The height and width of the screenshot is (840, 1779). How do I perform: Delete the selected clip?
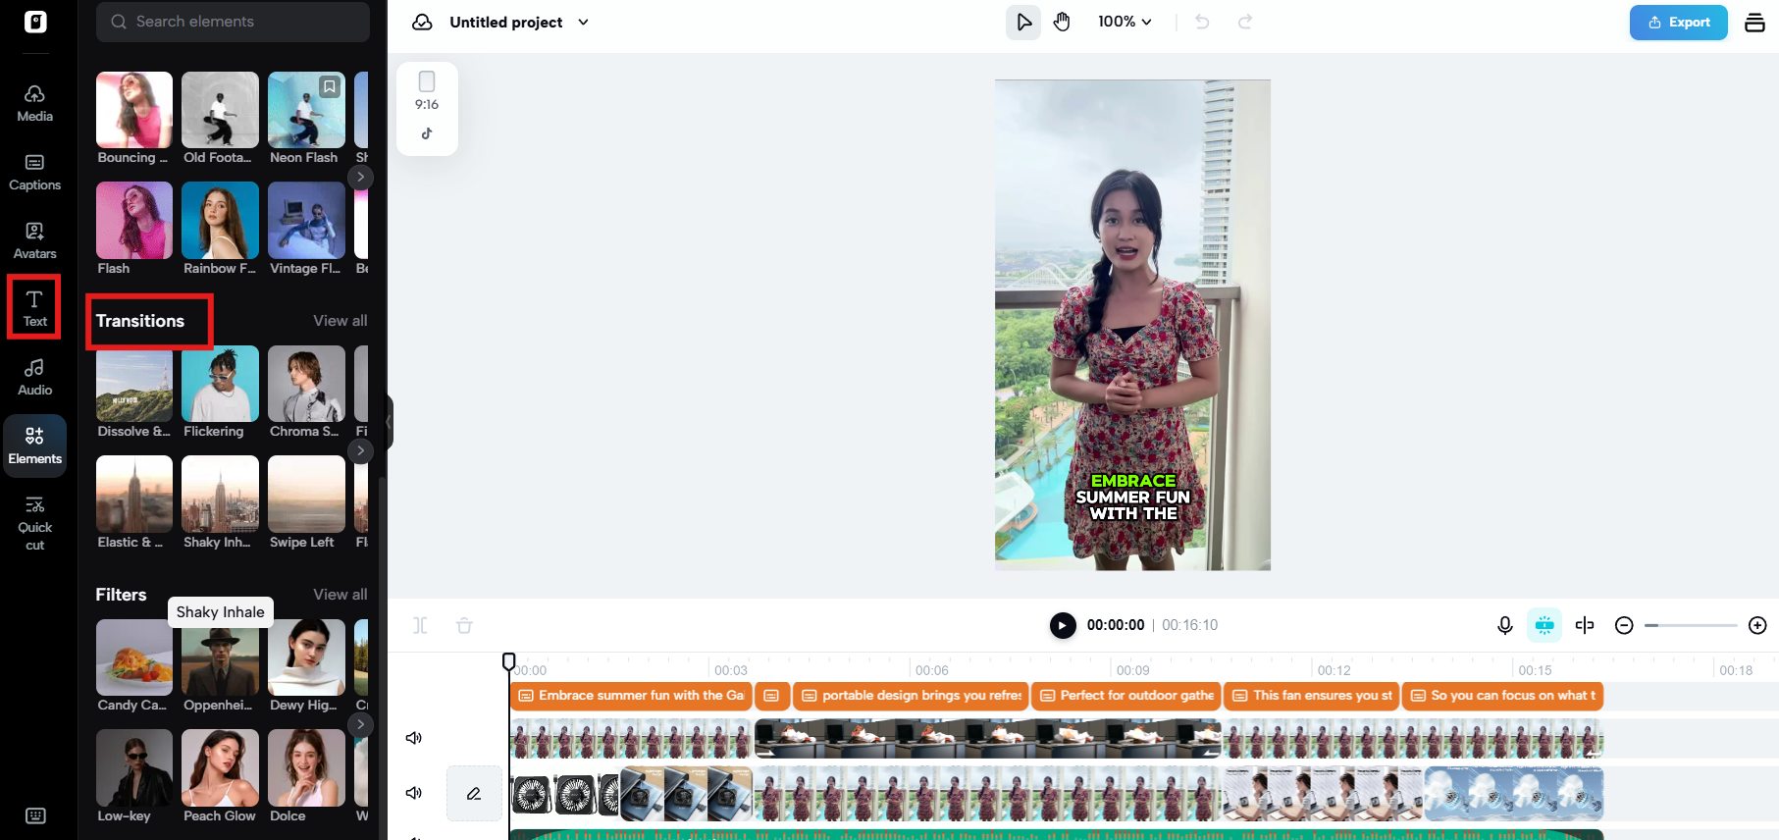coord(464,625)
